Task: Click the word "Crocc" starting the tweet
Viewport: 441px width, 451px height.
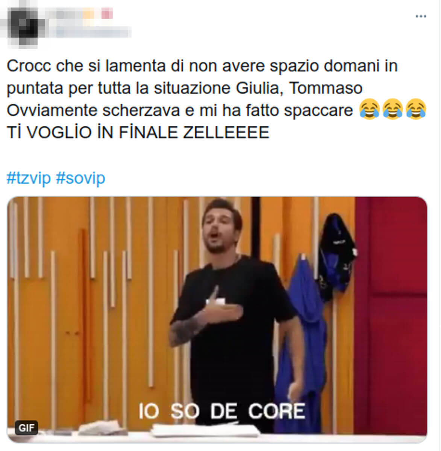Action: (29, 66)
